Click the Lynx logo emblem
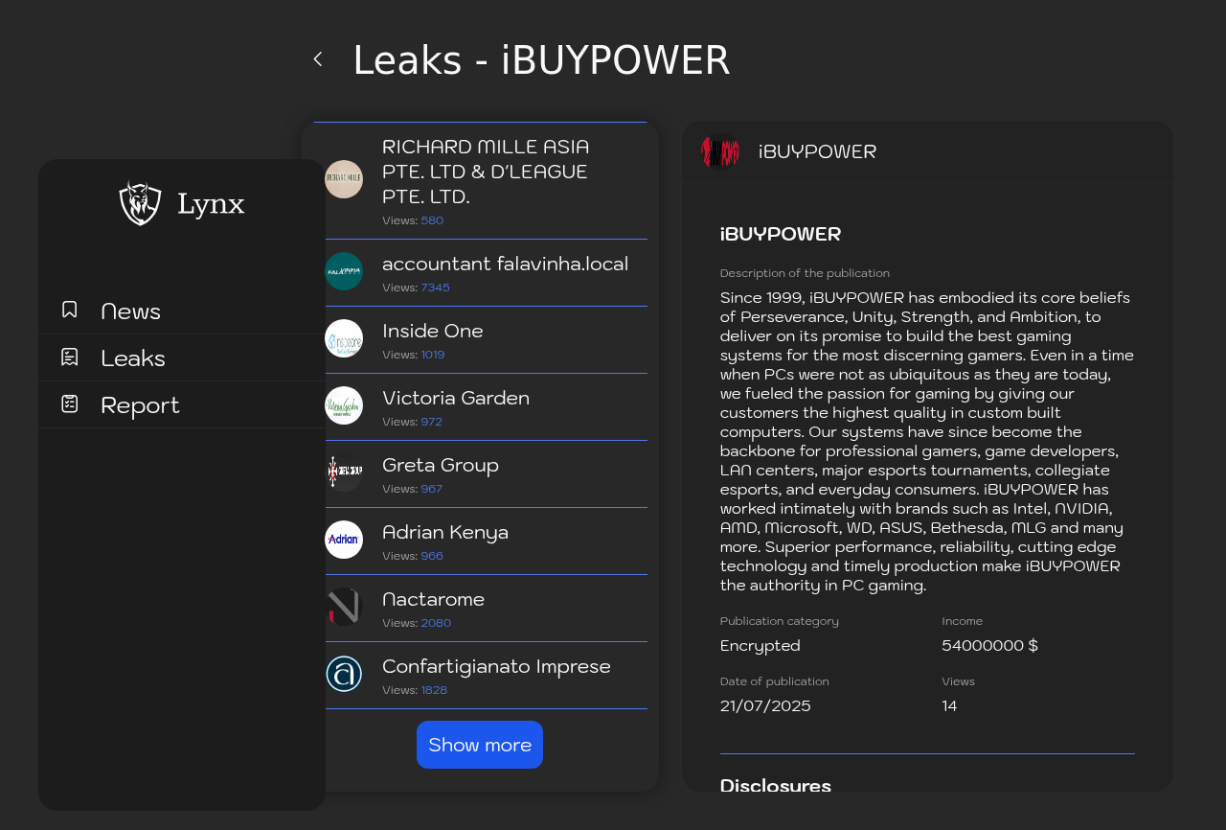Image resolution: width=1226 pixels, height=830 pixels. [x=141, y=203]
